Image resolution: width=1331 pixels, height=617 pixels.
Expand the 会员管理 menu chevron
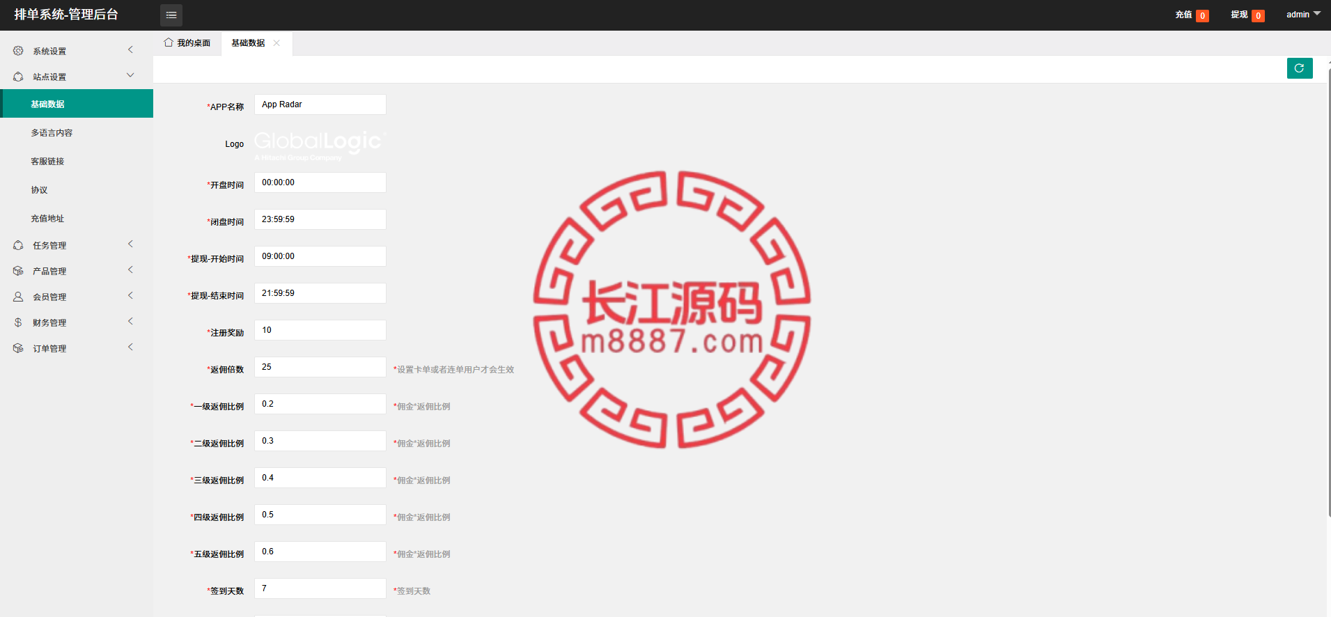[x=130, y=295]
